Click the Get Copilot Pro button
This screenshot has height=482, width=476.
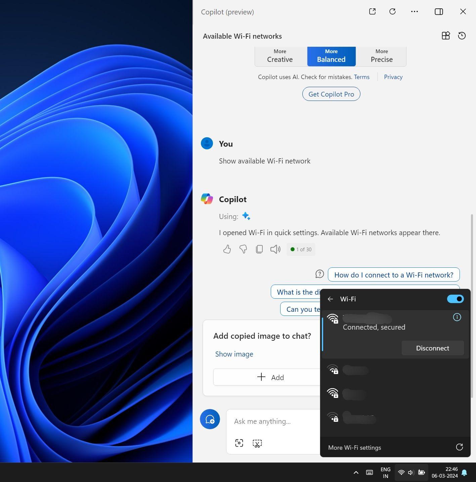pos(331,94)
